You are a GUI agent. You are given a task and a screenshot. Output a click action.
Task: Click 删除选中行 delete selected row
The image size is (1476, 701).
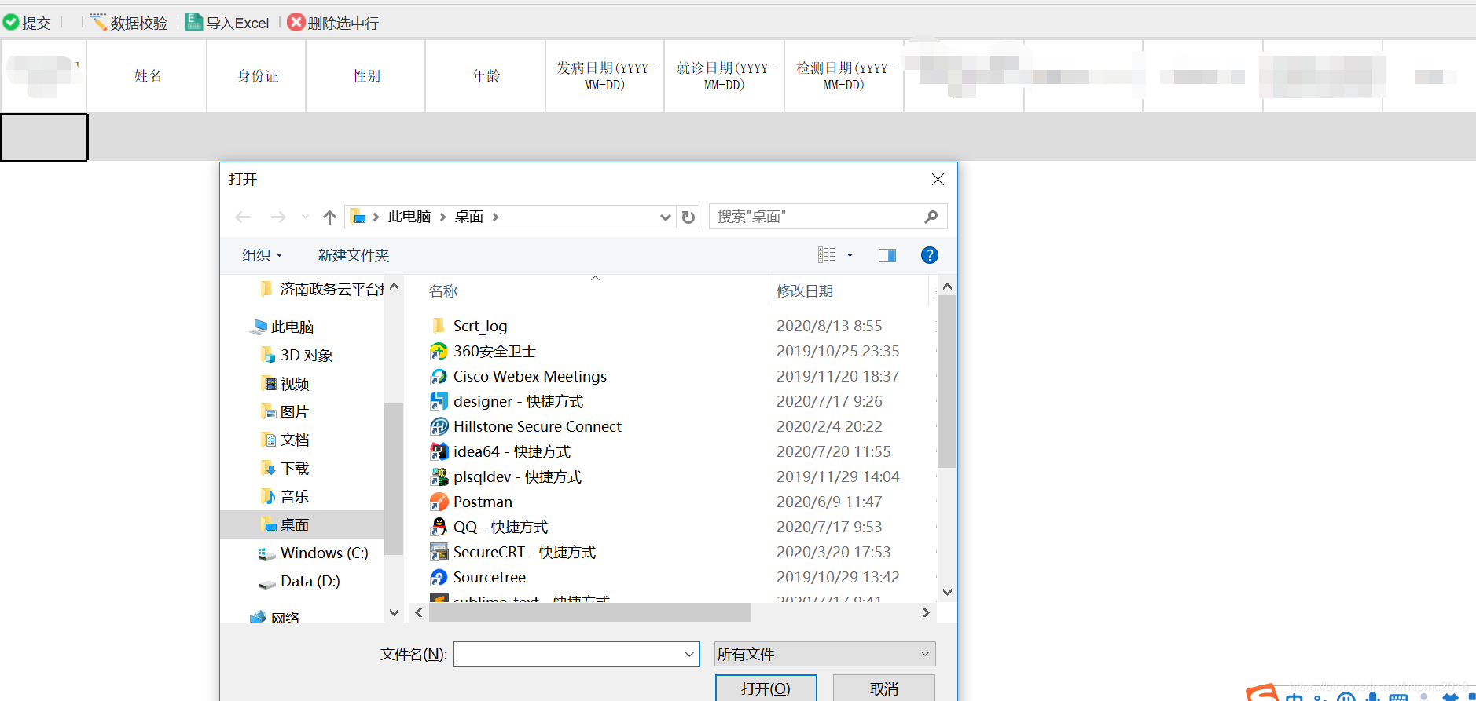[x=333, y=23]
